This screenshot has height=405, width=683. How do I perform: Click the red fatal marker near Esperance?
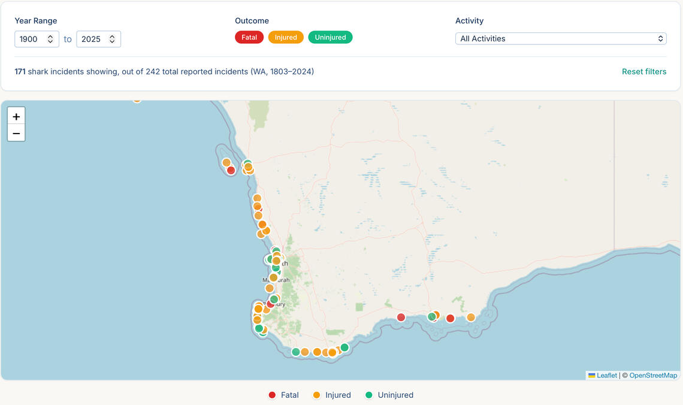450,318
